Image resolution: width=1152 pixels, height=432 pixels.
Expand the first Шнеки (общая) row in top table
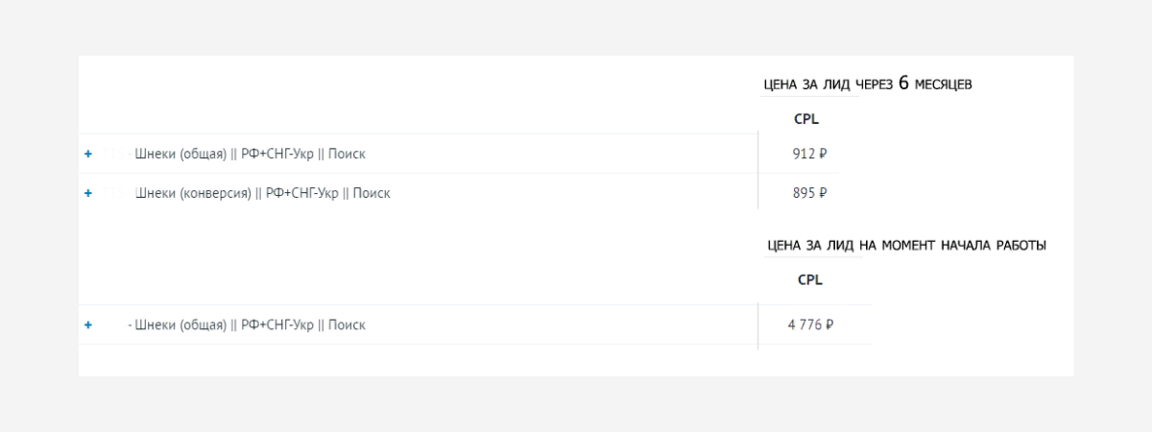tap(88, 154)
